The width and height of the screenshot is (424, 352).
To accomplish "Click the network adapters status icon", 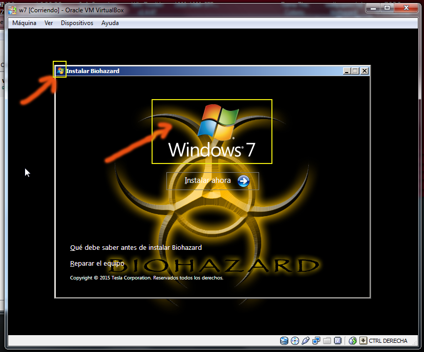I will tap(316, 341).
